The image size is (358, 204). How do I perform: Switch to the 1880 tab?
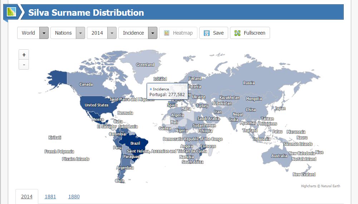[74, 196]
